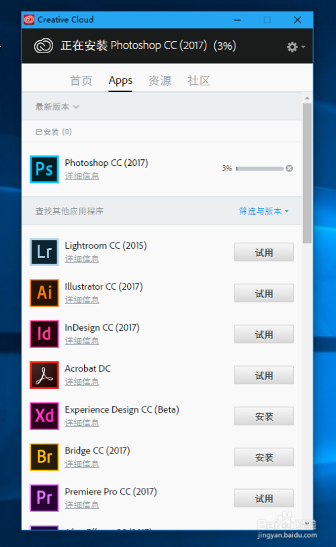Open 详细信息 link under InDesign CC
Screen dimensions: 336x547
[x=82, y=341]
